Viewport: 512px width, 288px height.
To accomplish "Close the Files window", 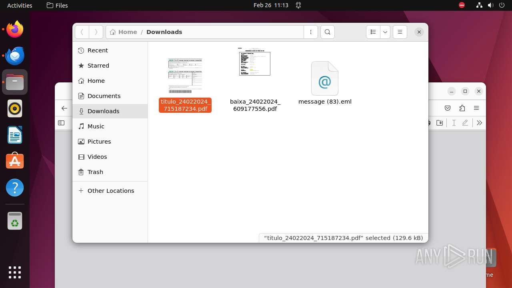I will pos(419,32).
